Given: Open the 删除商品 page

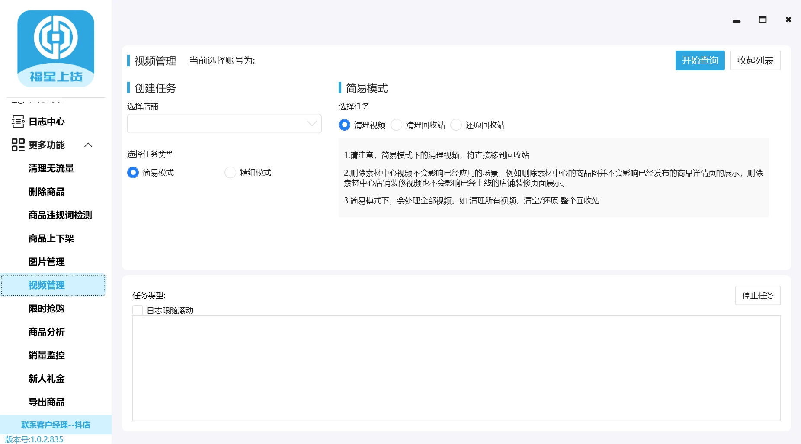Looking at the screenshot, I should [x=47, y=192].
